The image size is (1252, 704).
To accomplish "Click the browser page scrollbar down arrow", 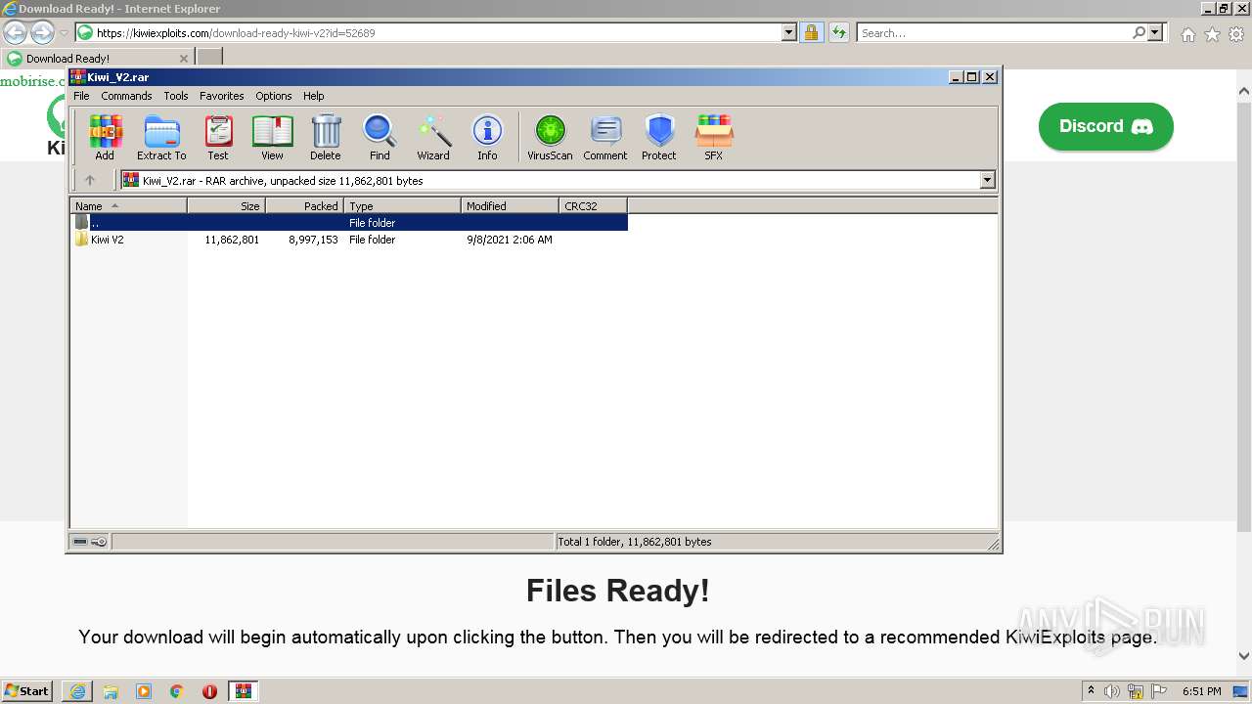I will coord(1244,657).
